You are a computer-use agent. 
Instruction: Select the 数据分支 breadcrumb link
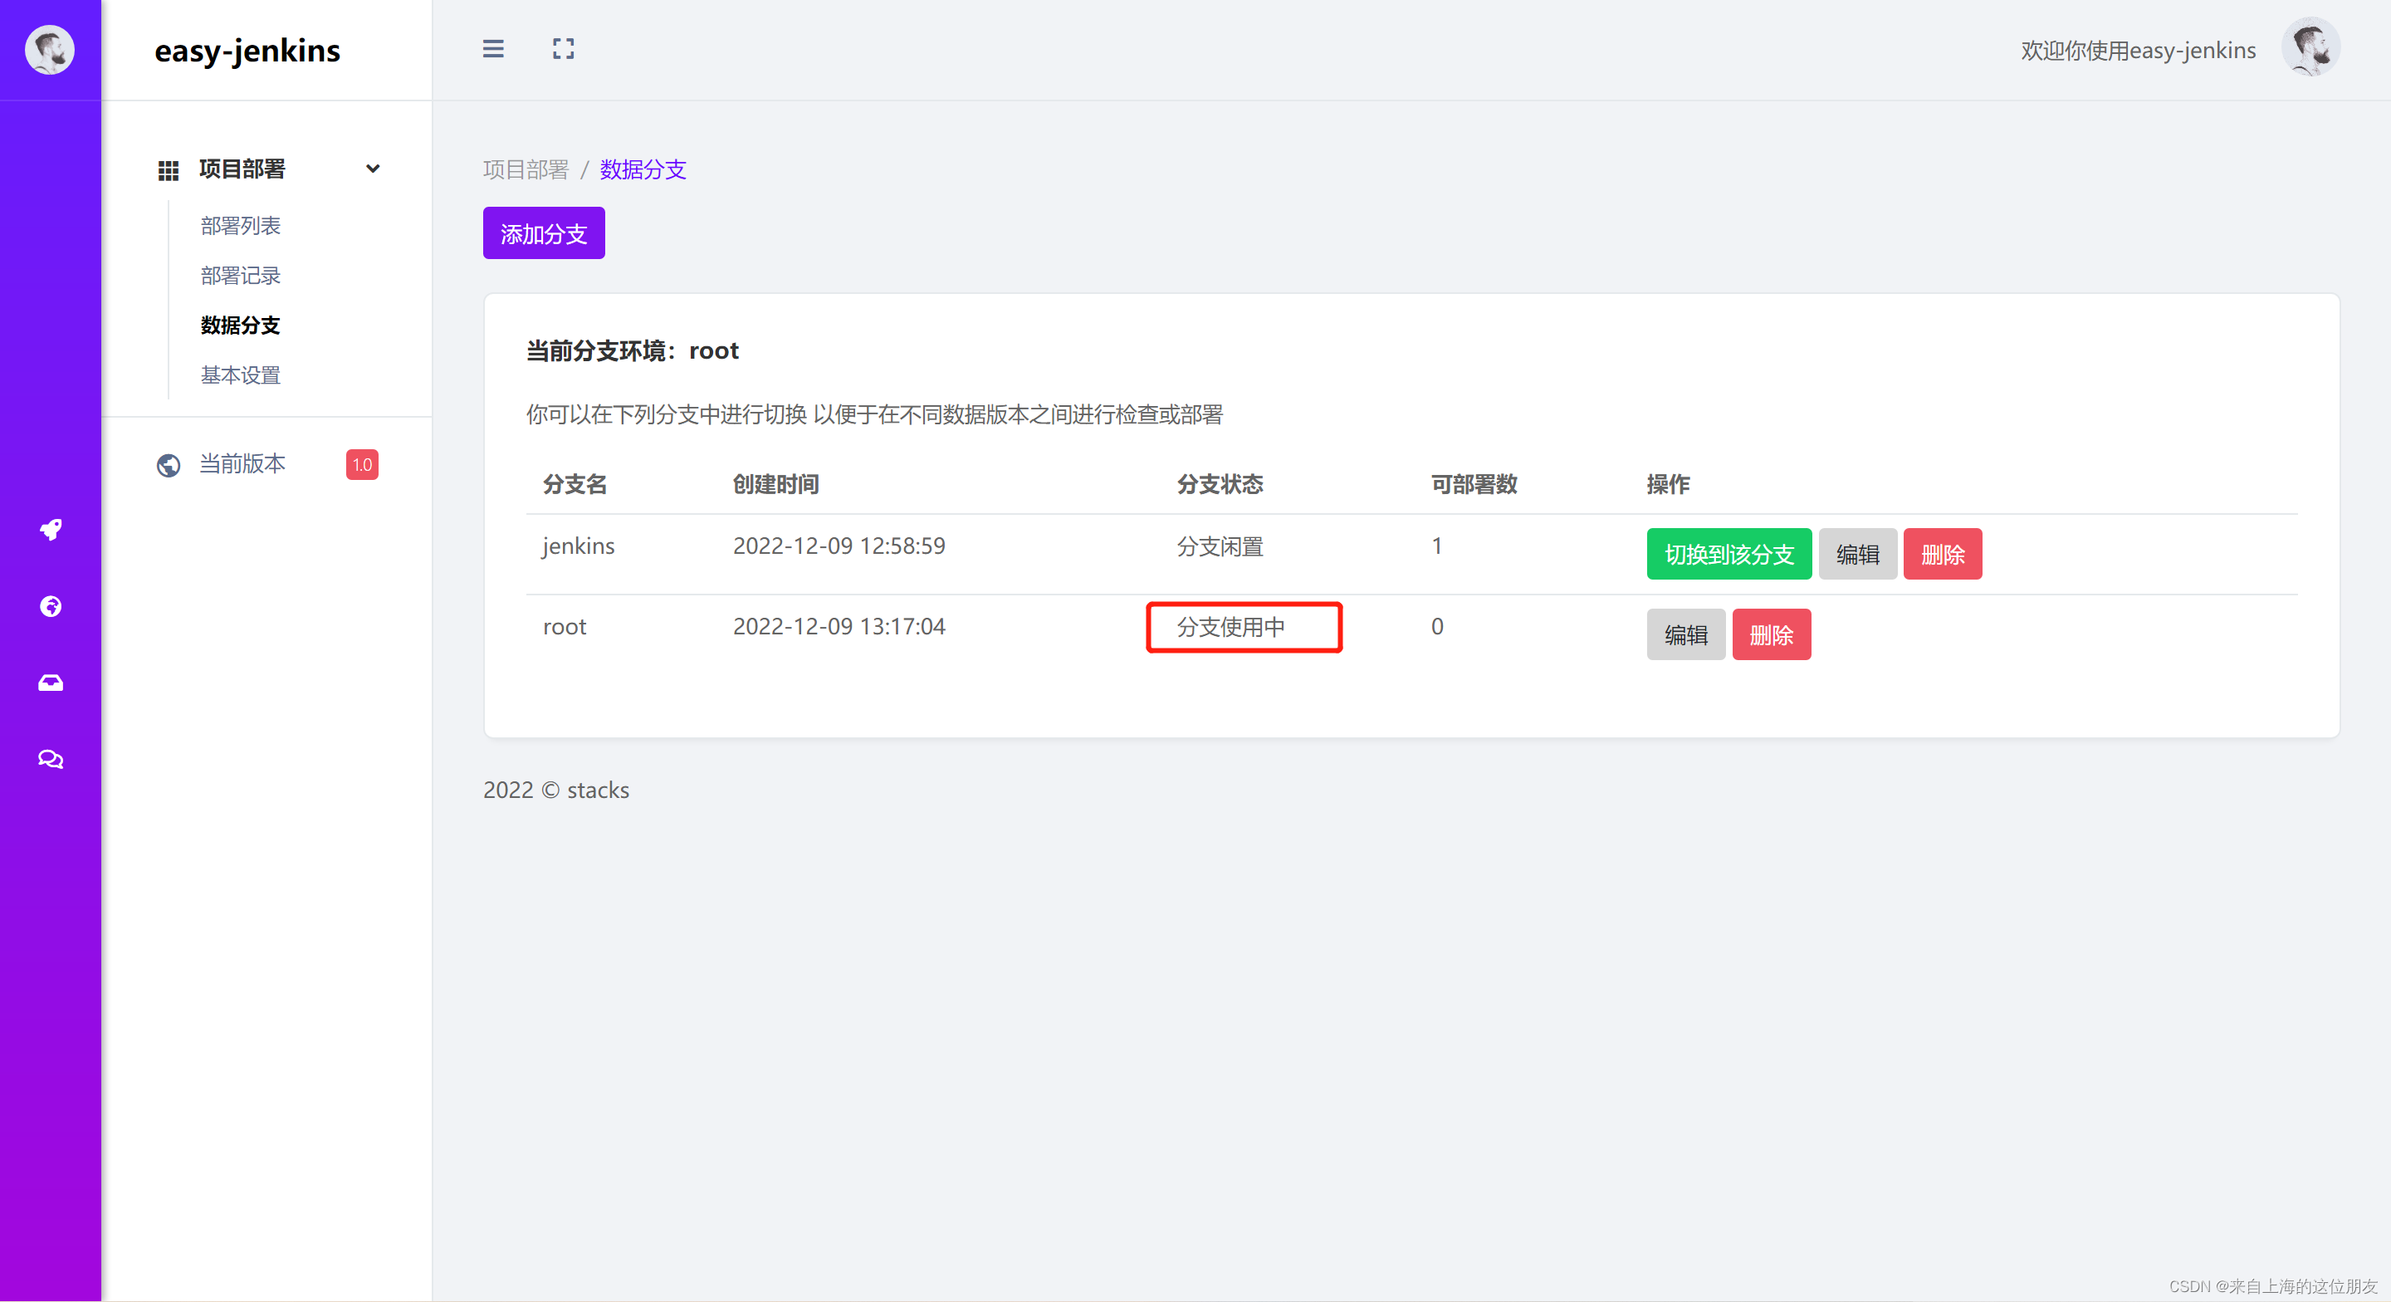coord(646,167)
